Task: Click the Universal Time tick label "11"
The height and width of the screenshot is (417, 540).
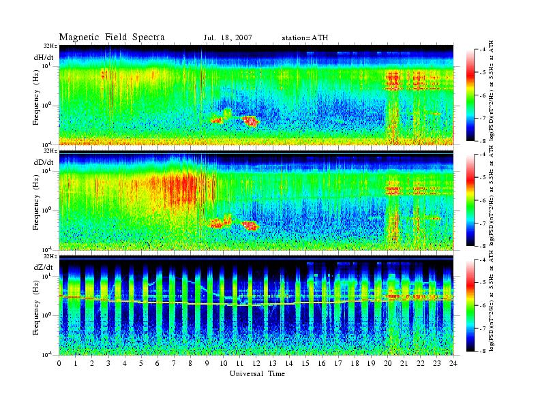Action: tap(240, 364)
